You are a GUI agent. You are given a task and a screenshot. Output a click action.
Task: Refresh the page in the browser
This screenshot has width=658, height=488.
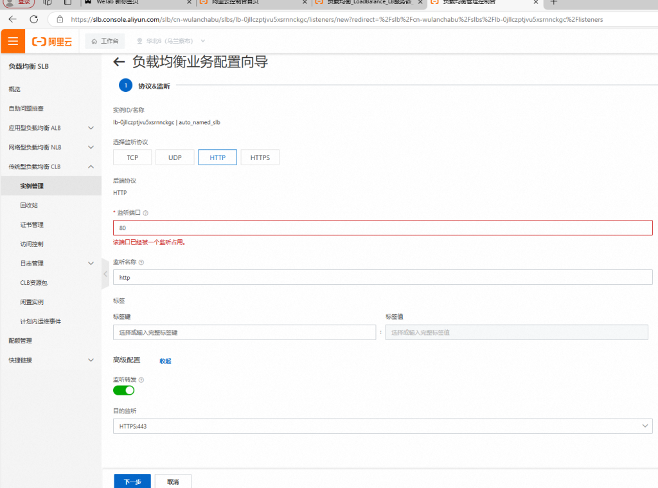[33, 19]
